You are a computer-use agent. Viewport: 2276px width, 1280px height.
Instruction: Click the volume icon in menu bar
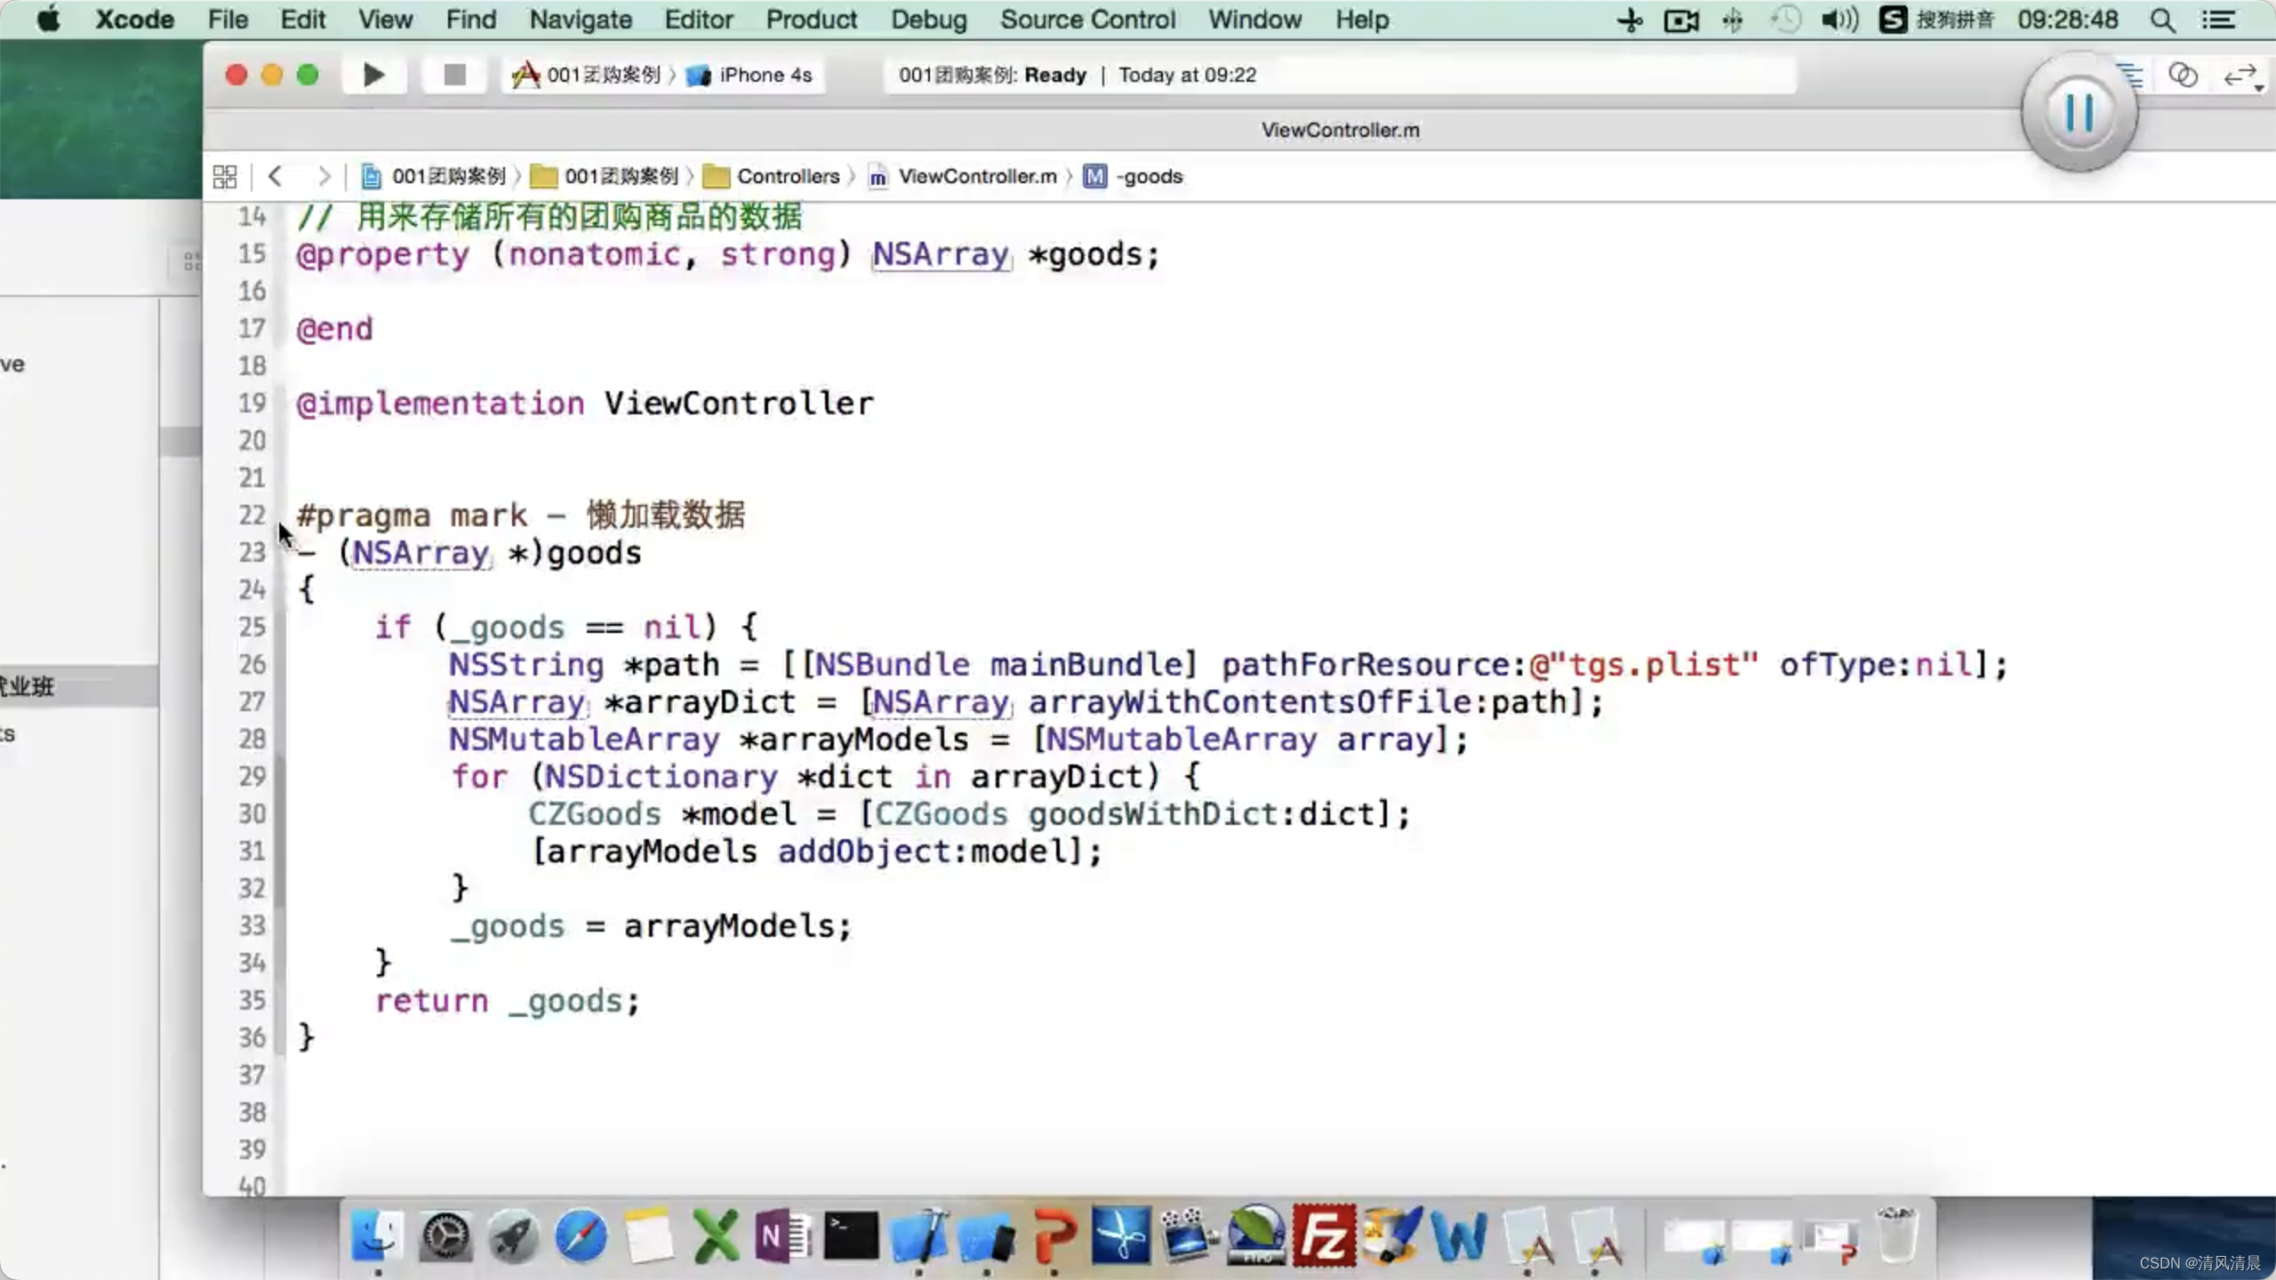[x=1839, y=20]
